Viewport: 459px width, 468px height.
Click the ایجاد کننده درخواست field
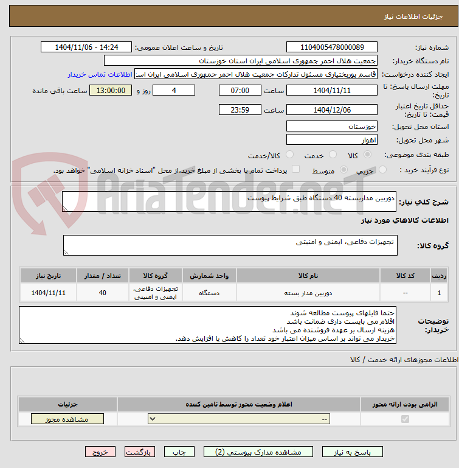coord(256,74)
